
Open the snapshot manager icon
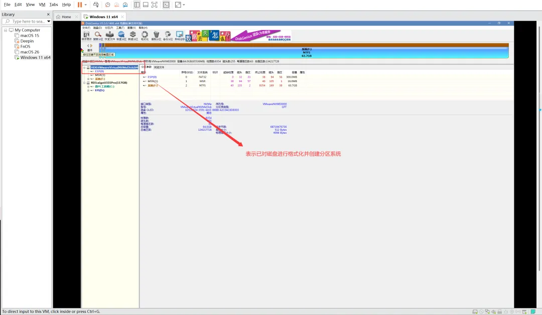point(125,5)
